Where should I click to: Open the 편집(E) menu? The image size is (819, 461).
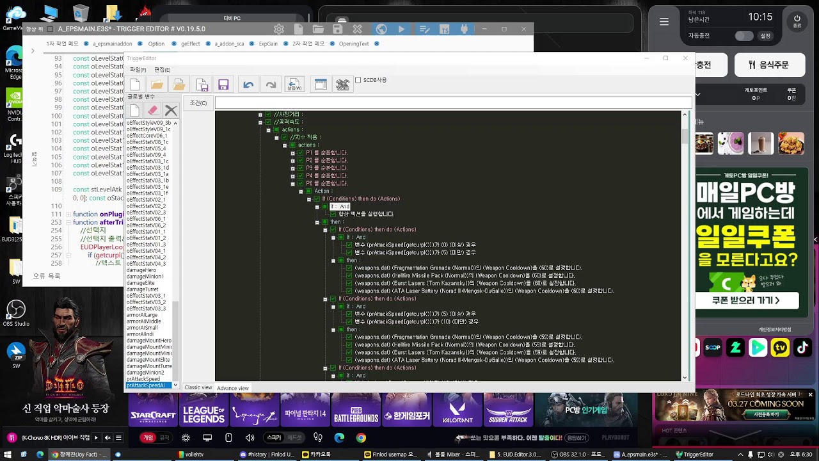(163, 70)
